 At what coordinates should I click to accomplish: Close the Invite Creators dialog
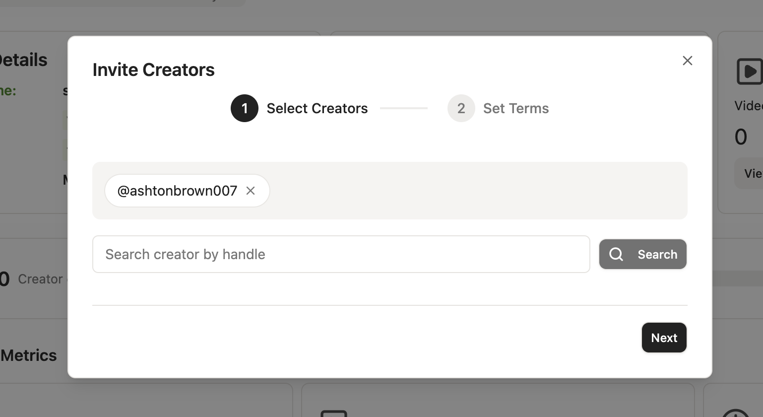pos(687,61)
